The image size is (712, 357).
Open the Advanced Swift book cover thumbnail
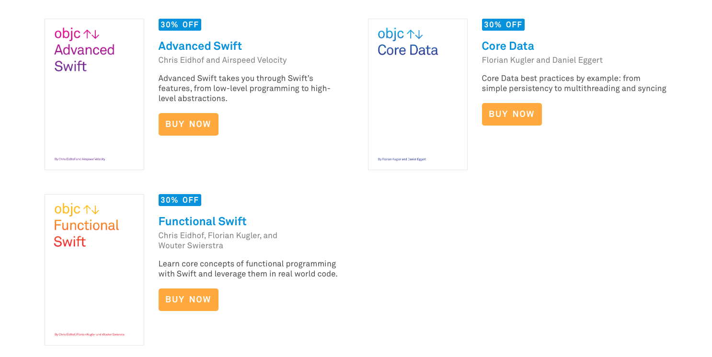94,94
